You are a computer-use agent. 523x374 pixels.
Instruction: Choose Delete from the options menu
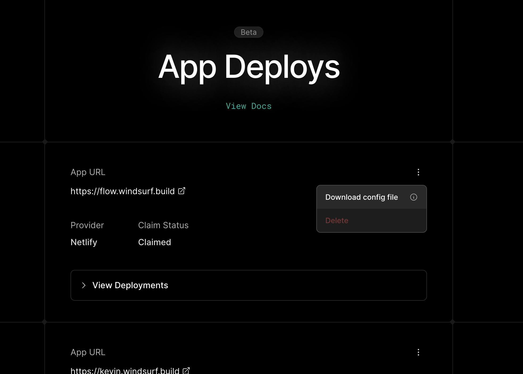(x=371, y=220)
